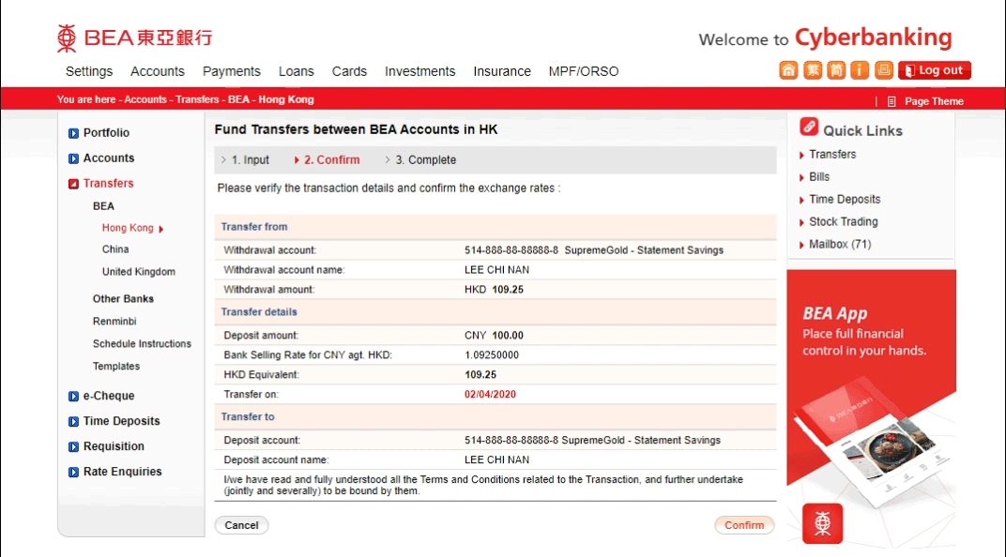Select Hong Kong under BEA transfers

(128, 228)
